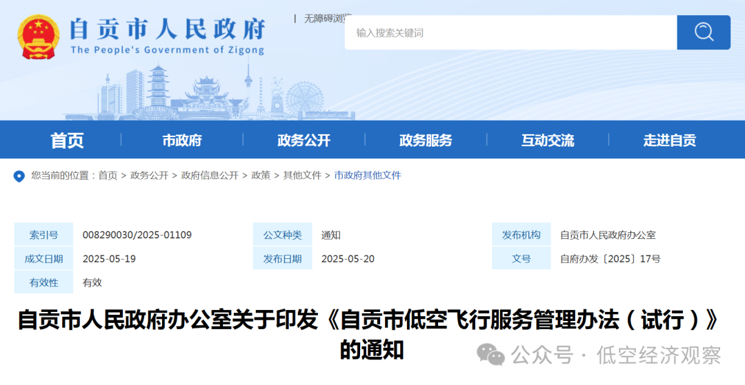This screenshot has height=385, width=745.
Task: Click 政务公开 in the breadcrumb
Action: (x=149, y=176)
